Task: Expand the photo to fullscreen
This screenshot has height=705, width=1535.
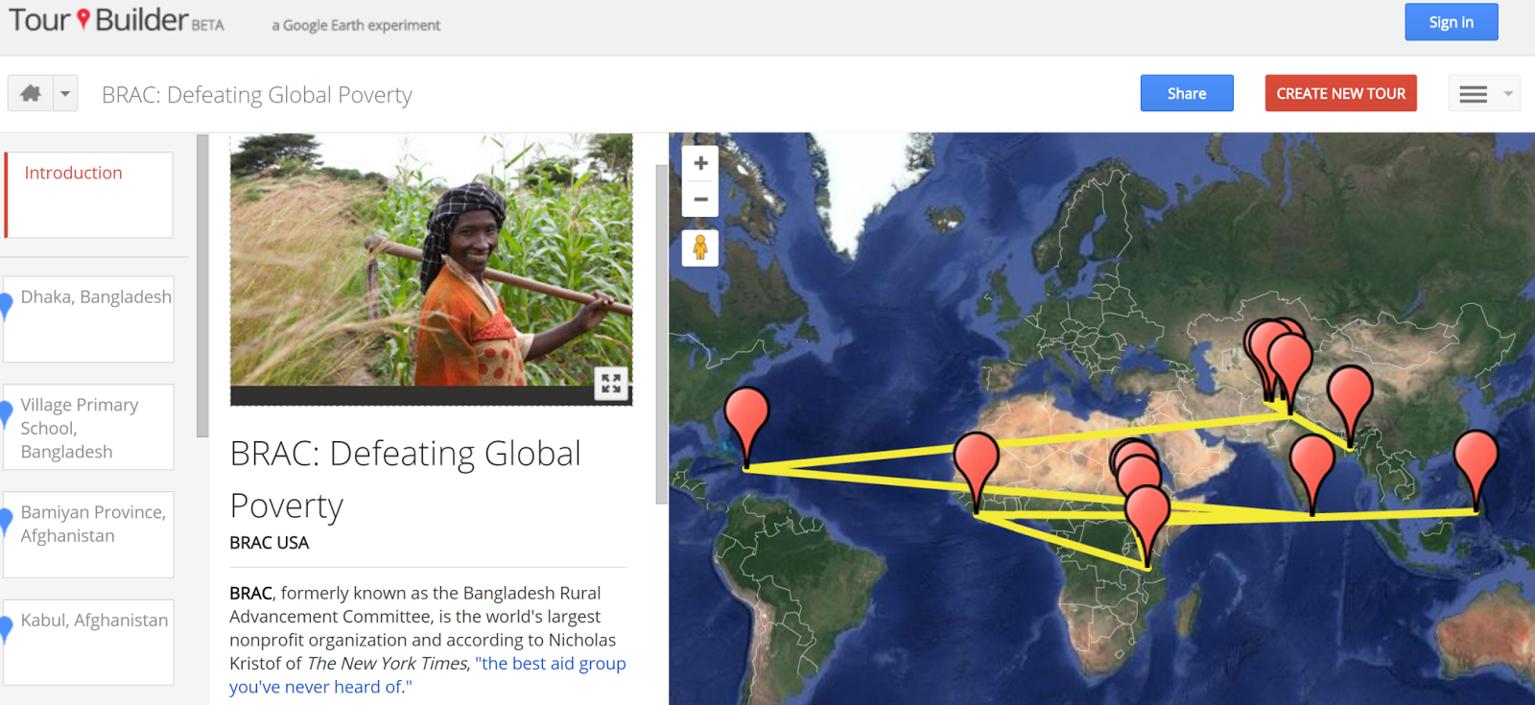Action: pos(610,384)
